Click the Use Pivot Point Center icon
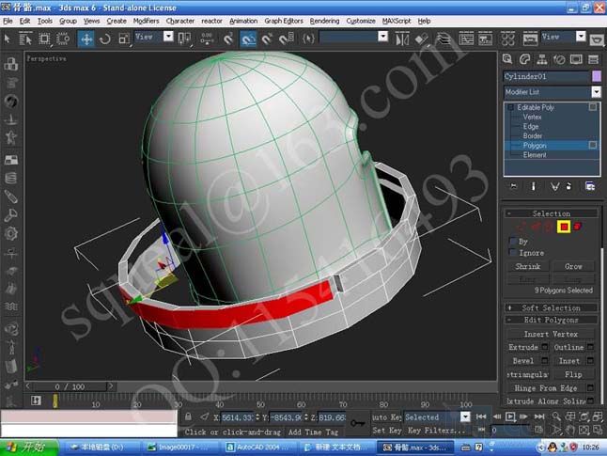 184,39
